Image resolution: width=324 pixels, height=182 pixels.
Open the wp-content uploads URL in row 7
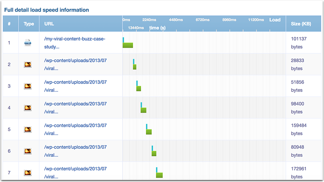76,172
